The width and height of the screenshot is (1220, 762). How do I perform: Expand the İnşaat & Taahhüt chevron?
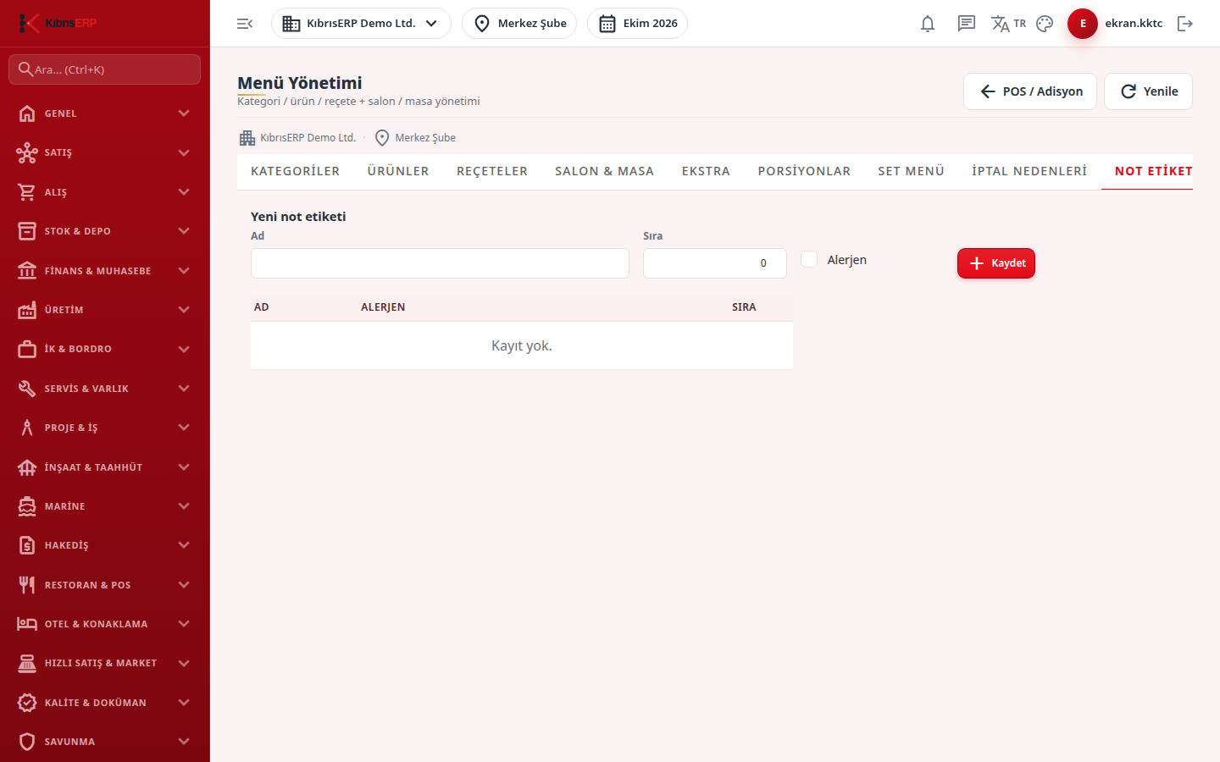(184, 467)
